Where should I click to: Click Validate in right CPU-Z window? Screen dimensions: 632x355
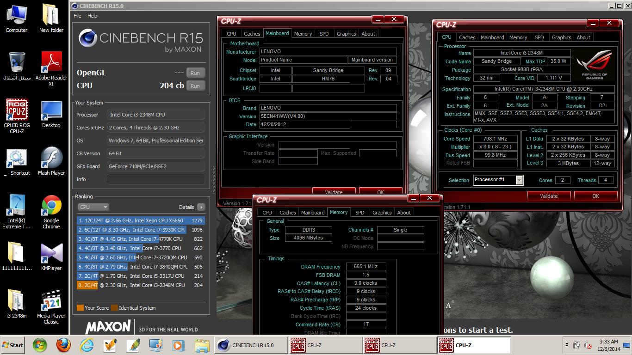point(549,196)
